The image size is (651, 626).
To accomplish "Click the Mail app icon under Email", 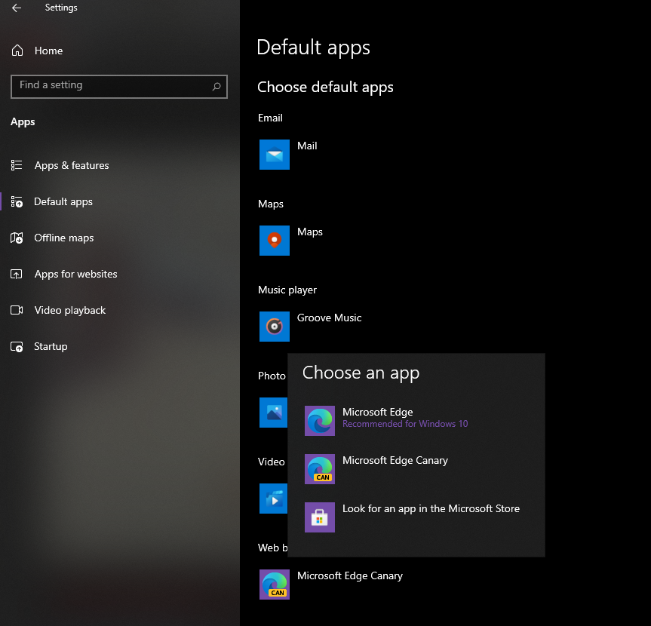I will 275,155.
